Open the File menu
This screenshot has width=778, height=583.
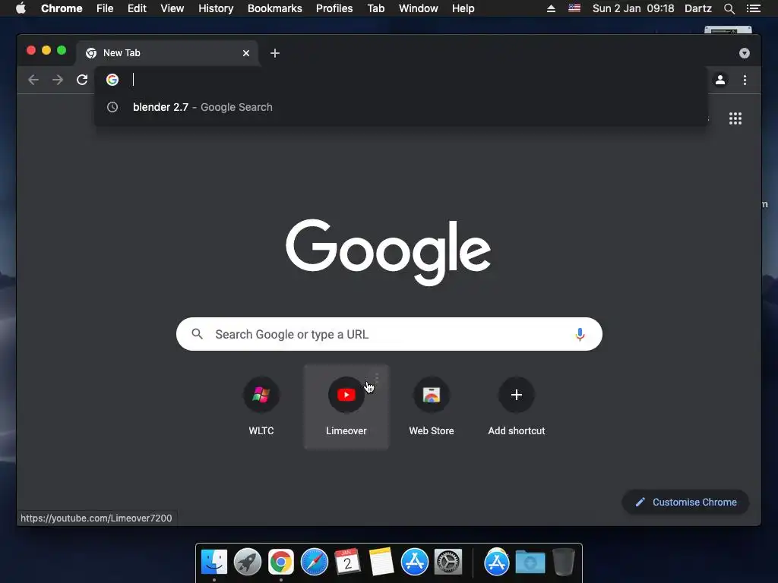coord(105,8)
